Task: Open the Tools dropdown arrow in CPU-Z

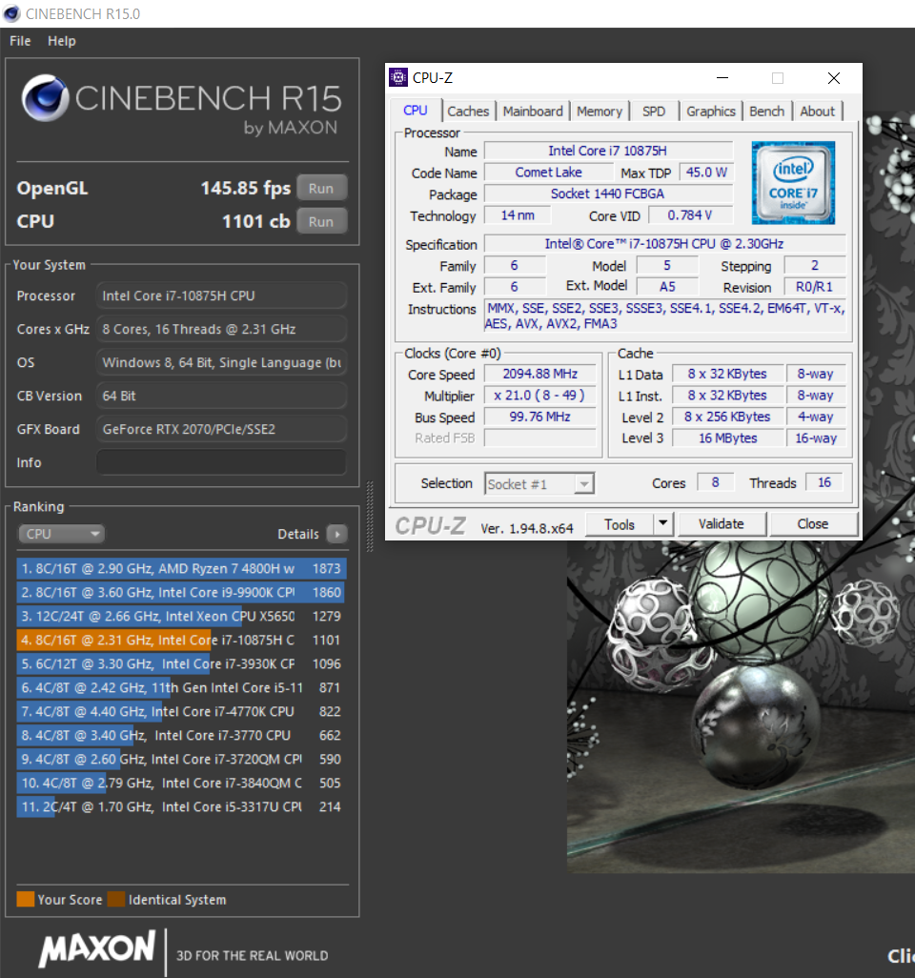Action: pos(663,524)
